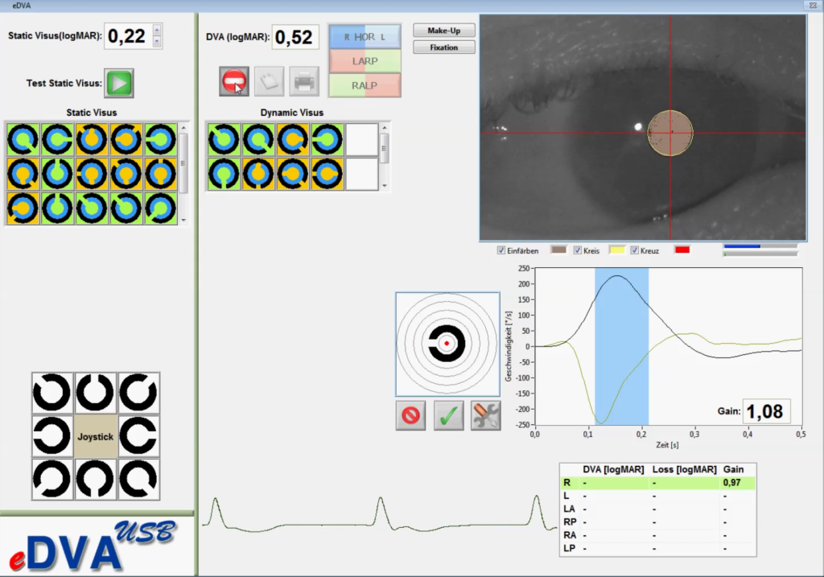Click the Make-Up button

(443, 30)
